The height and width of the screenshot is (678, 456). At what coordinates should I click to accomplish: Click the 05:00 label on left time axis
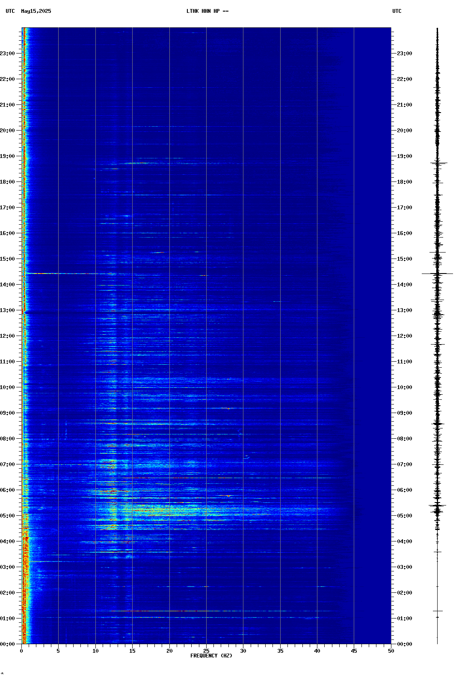(7, 516)
